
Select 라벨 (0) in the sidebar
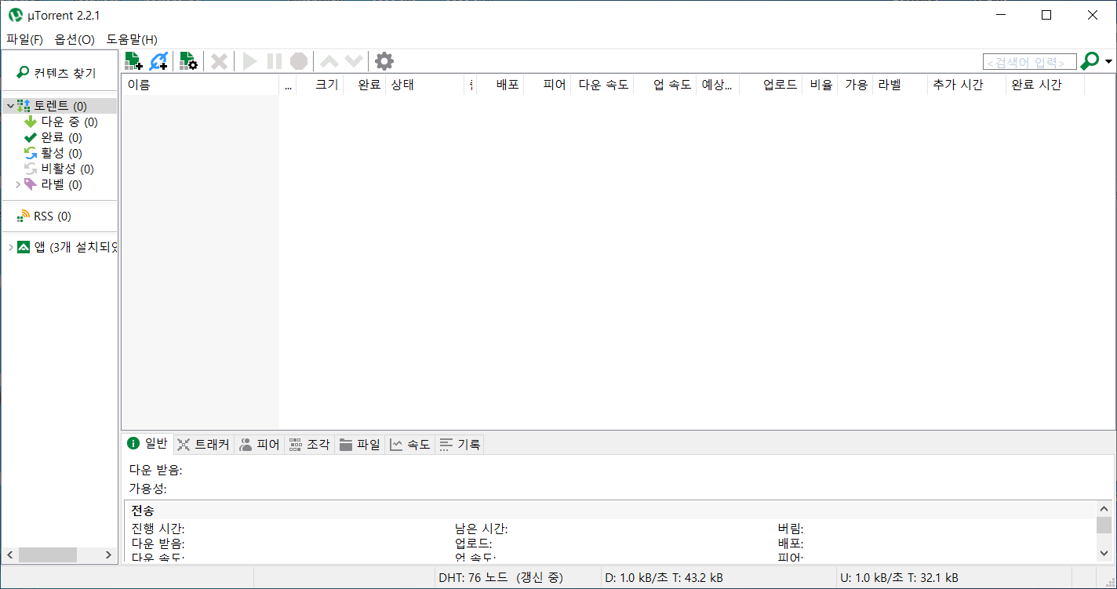point(53,185)
